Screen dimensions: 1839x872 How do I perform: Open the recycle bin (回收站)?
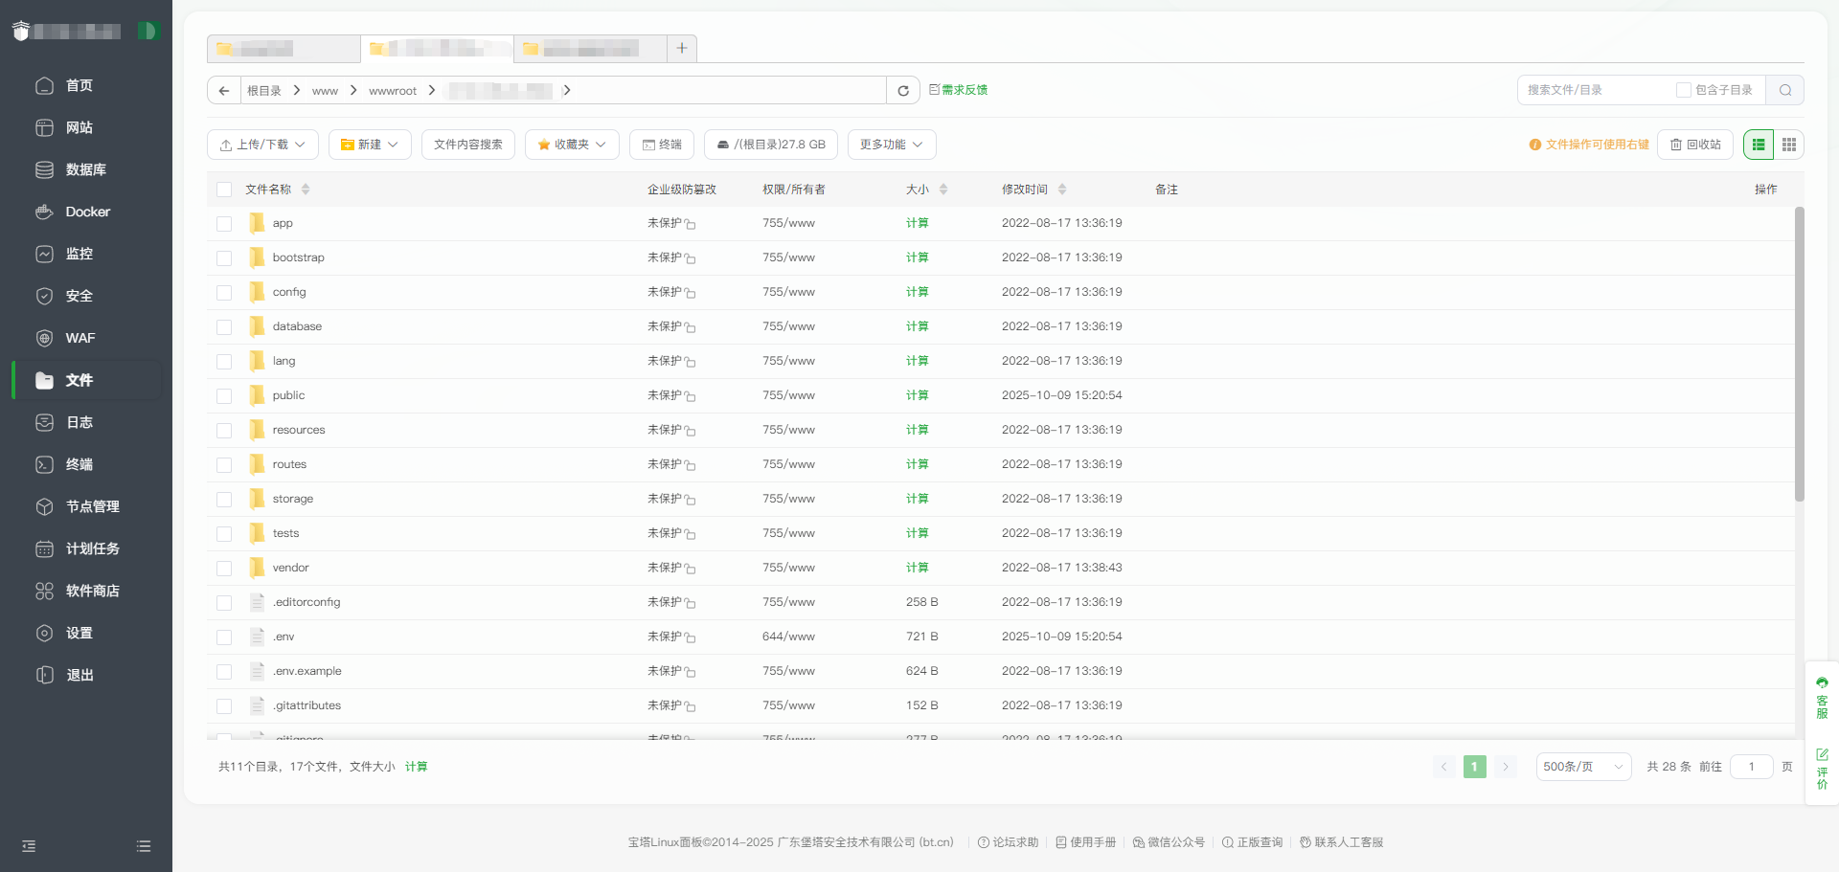tap(1695, 145)
